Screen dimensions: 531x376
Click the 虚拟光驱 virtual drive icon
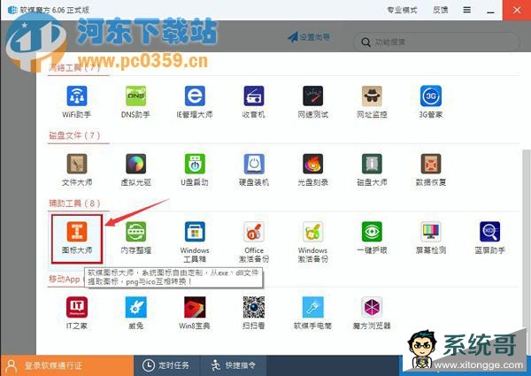(x=135, y=165)
